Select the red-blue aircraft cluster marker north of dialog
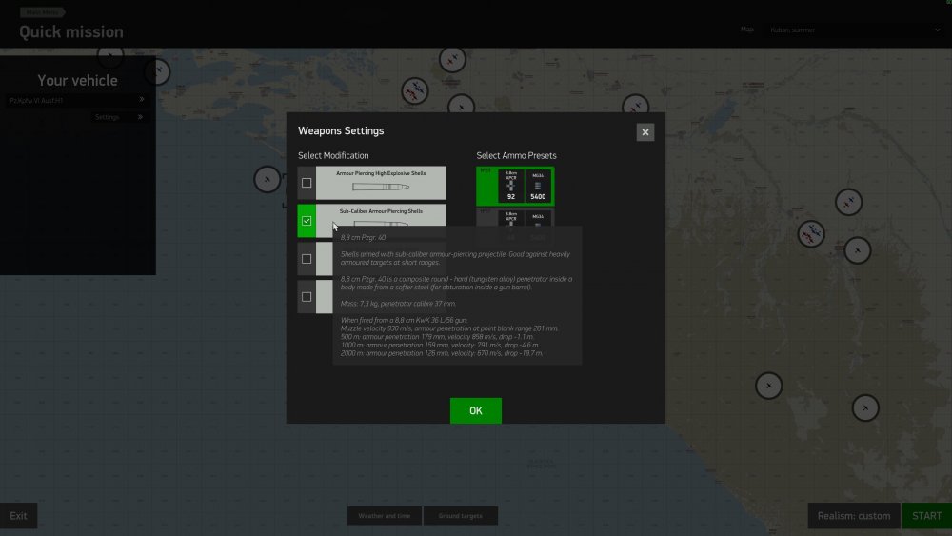Viewport: 952px width, 536px height. click(x=415, y=91)
